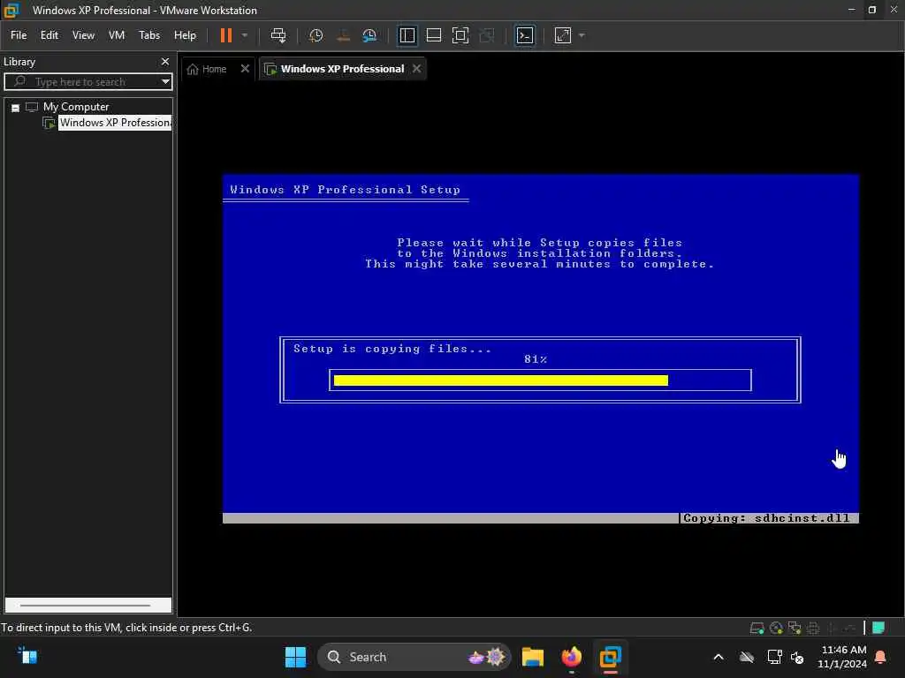
Task: Click the yellow setup progress bar
Action: 500,380
